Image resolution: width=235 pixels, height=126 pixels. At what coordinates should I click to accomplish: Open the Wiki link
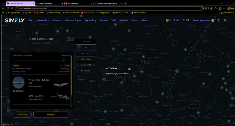(x=113, y=20)
